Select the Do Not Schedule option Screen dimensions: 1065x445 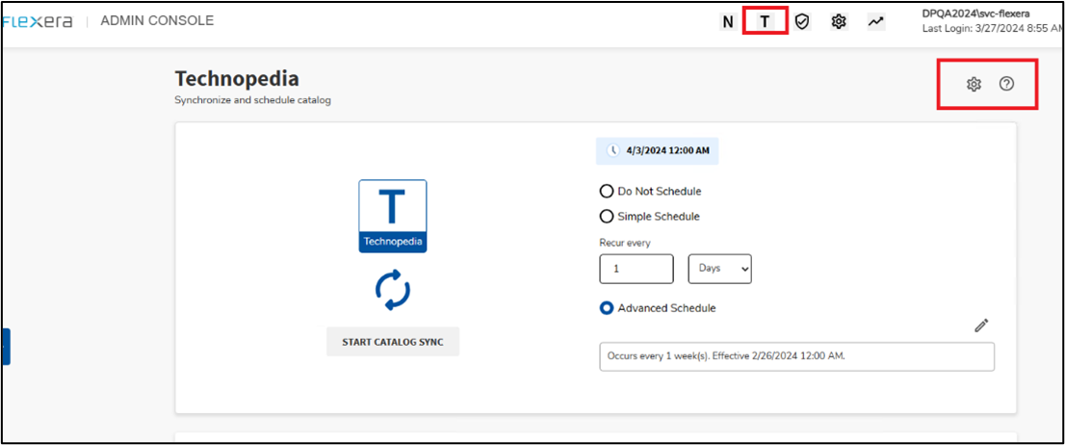[x=607, y=191]
